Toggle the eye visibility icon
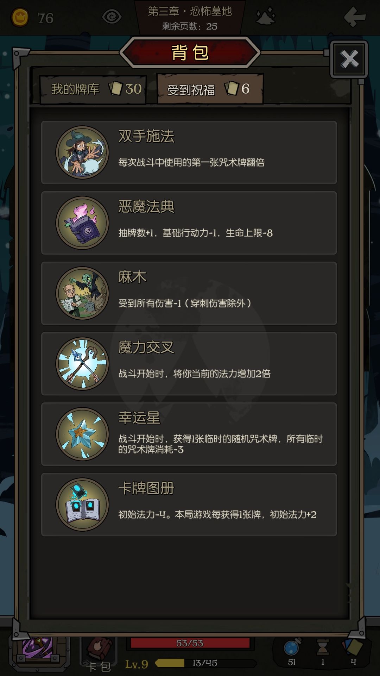The image size is (380, 676). pyautogui.click(x=112, y=17)
